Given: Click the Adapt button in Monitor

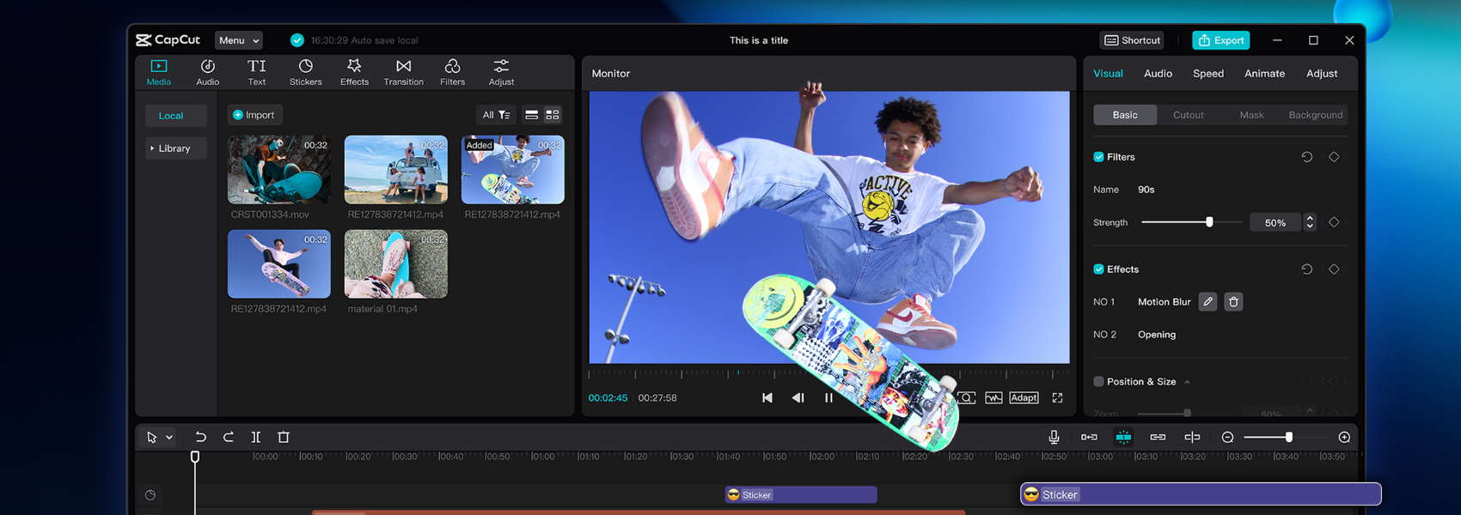Looking at the screenshot, I should click(1024, 397).
